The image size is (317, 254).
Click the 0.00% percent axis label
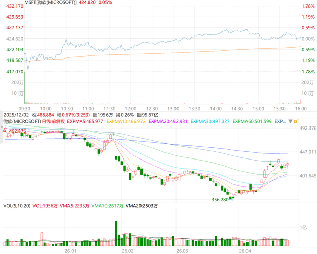click(308, 39)
